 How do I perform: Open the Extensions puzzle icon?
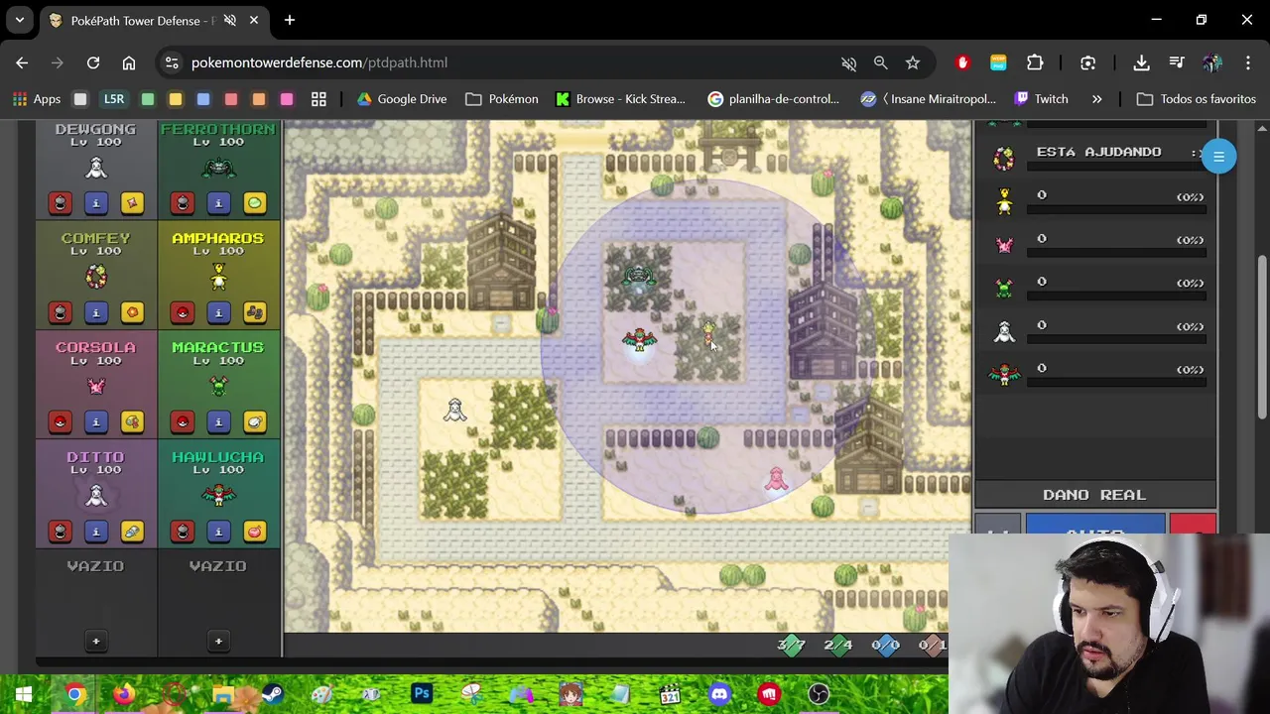point(1035,62)
